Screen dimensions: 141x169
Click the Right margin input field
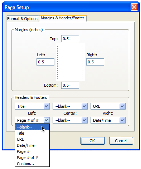pyautogui.click(x=95, y=62)
